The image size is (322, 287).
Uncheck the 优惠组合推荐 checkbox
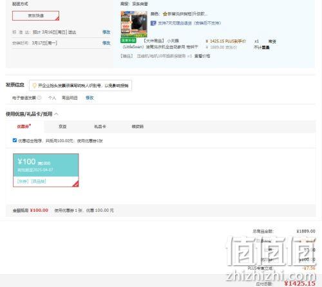coord(15,140)
